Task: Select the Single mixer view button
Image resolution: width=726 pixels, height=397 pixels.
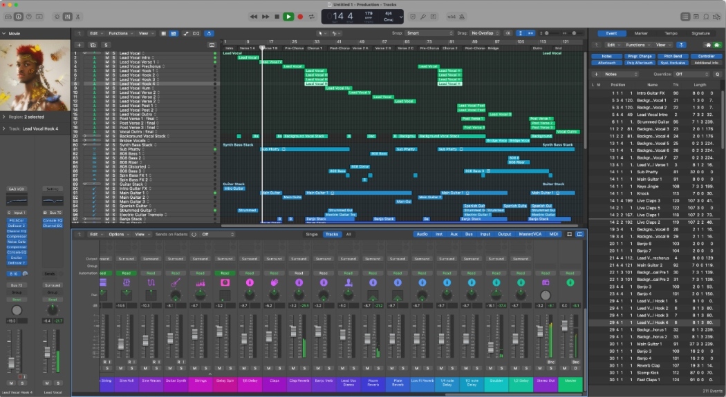Action: click(312, 234)
